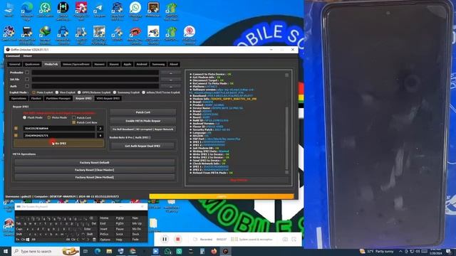This screenshot has width=456, height=256.
Task: Browse for the DA File
Action: coord(171,79)
